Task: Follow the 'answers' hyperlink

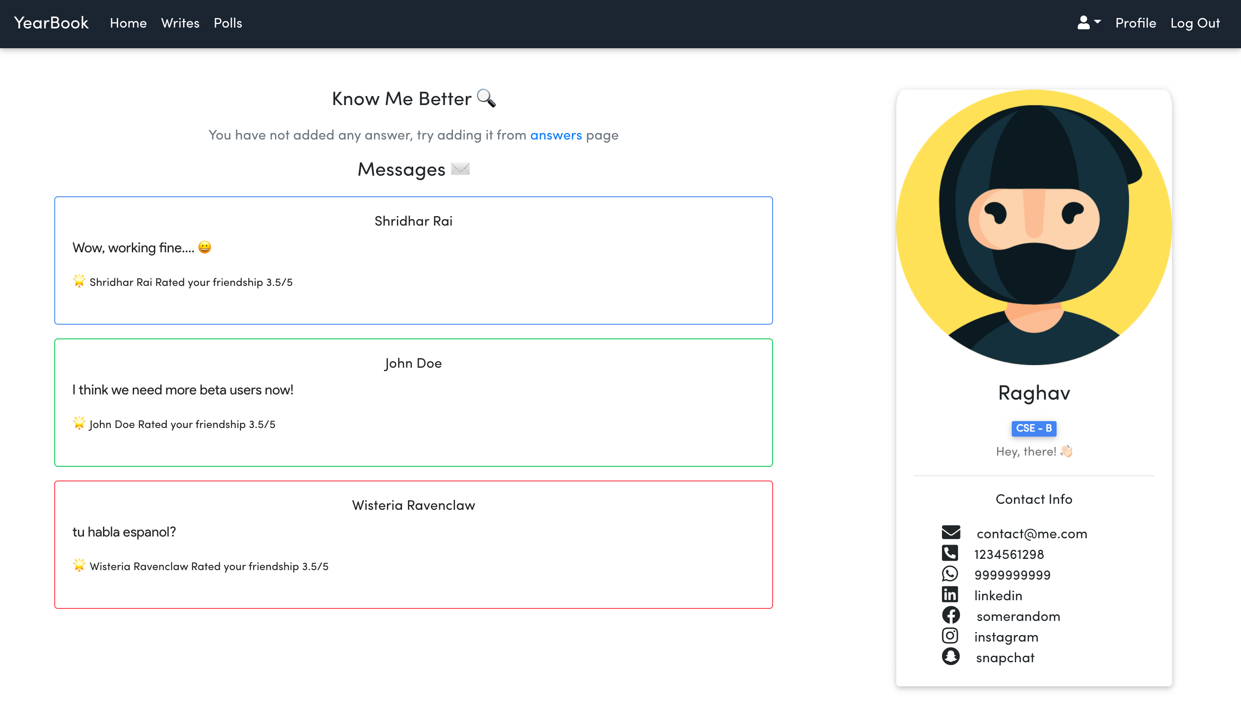Action: click(556, 135)
